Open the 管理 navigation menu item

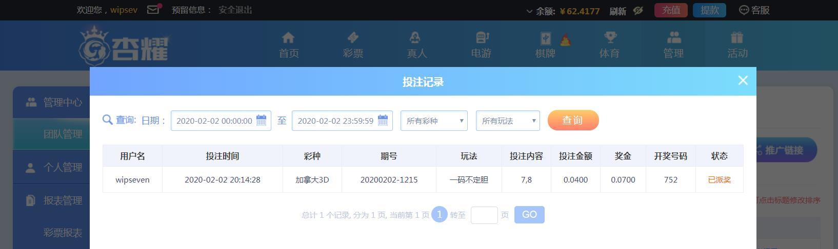673,45
